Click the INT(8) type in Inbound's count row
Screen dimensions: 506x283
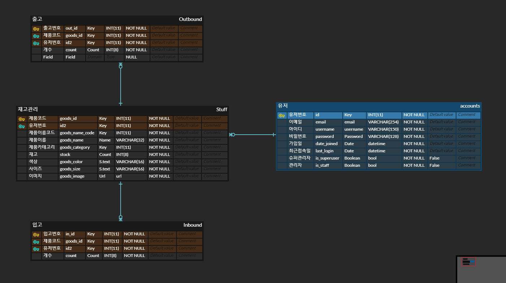pos(112,256)
